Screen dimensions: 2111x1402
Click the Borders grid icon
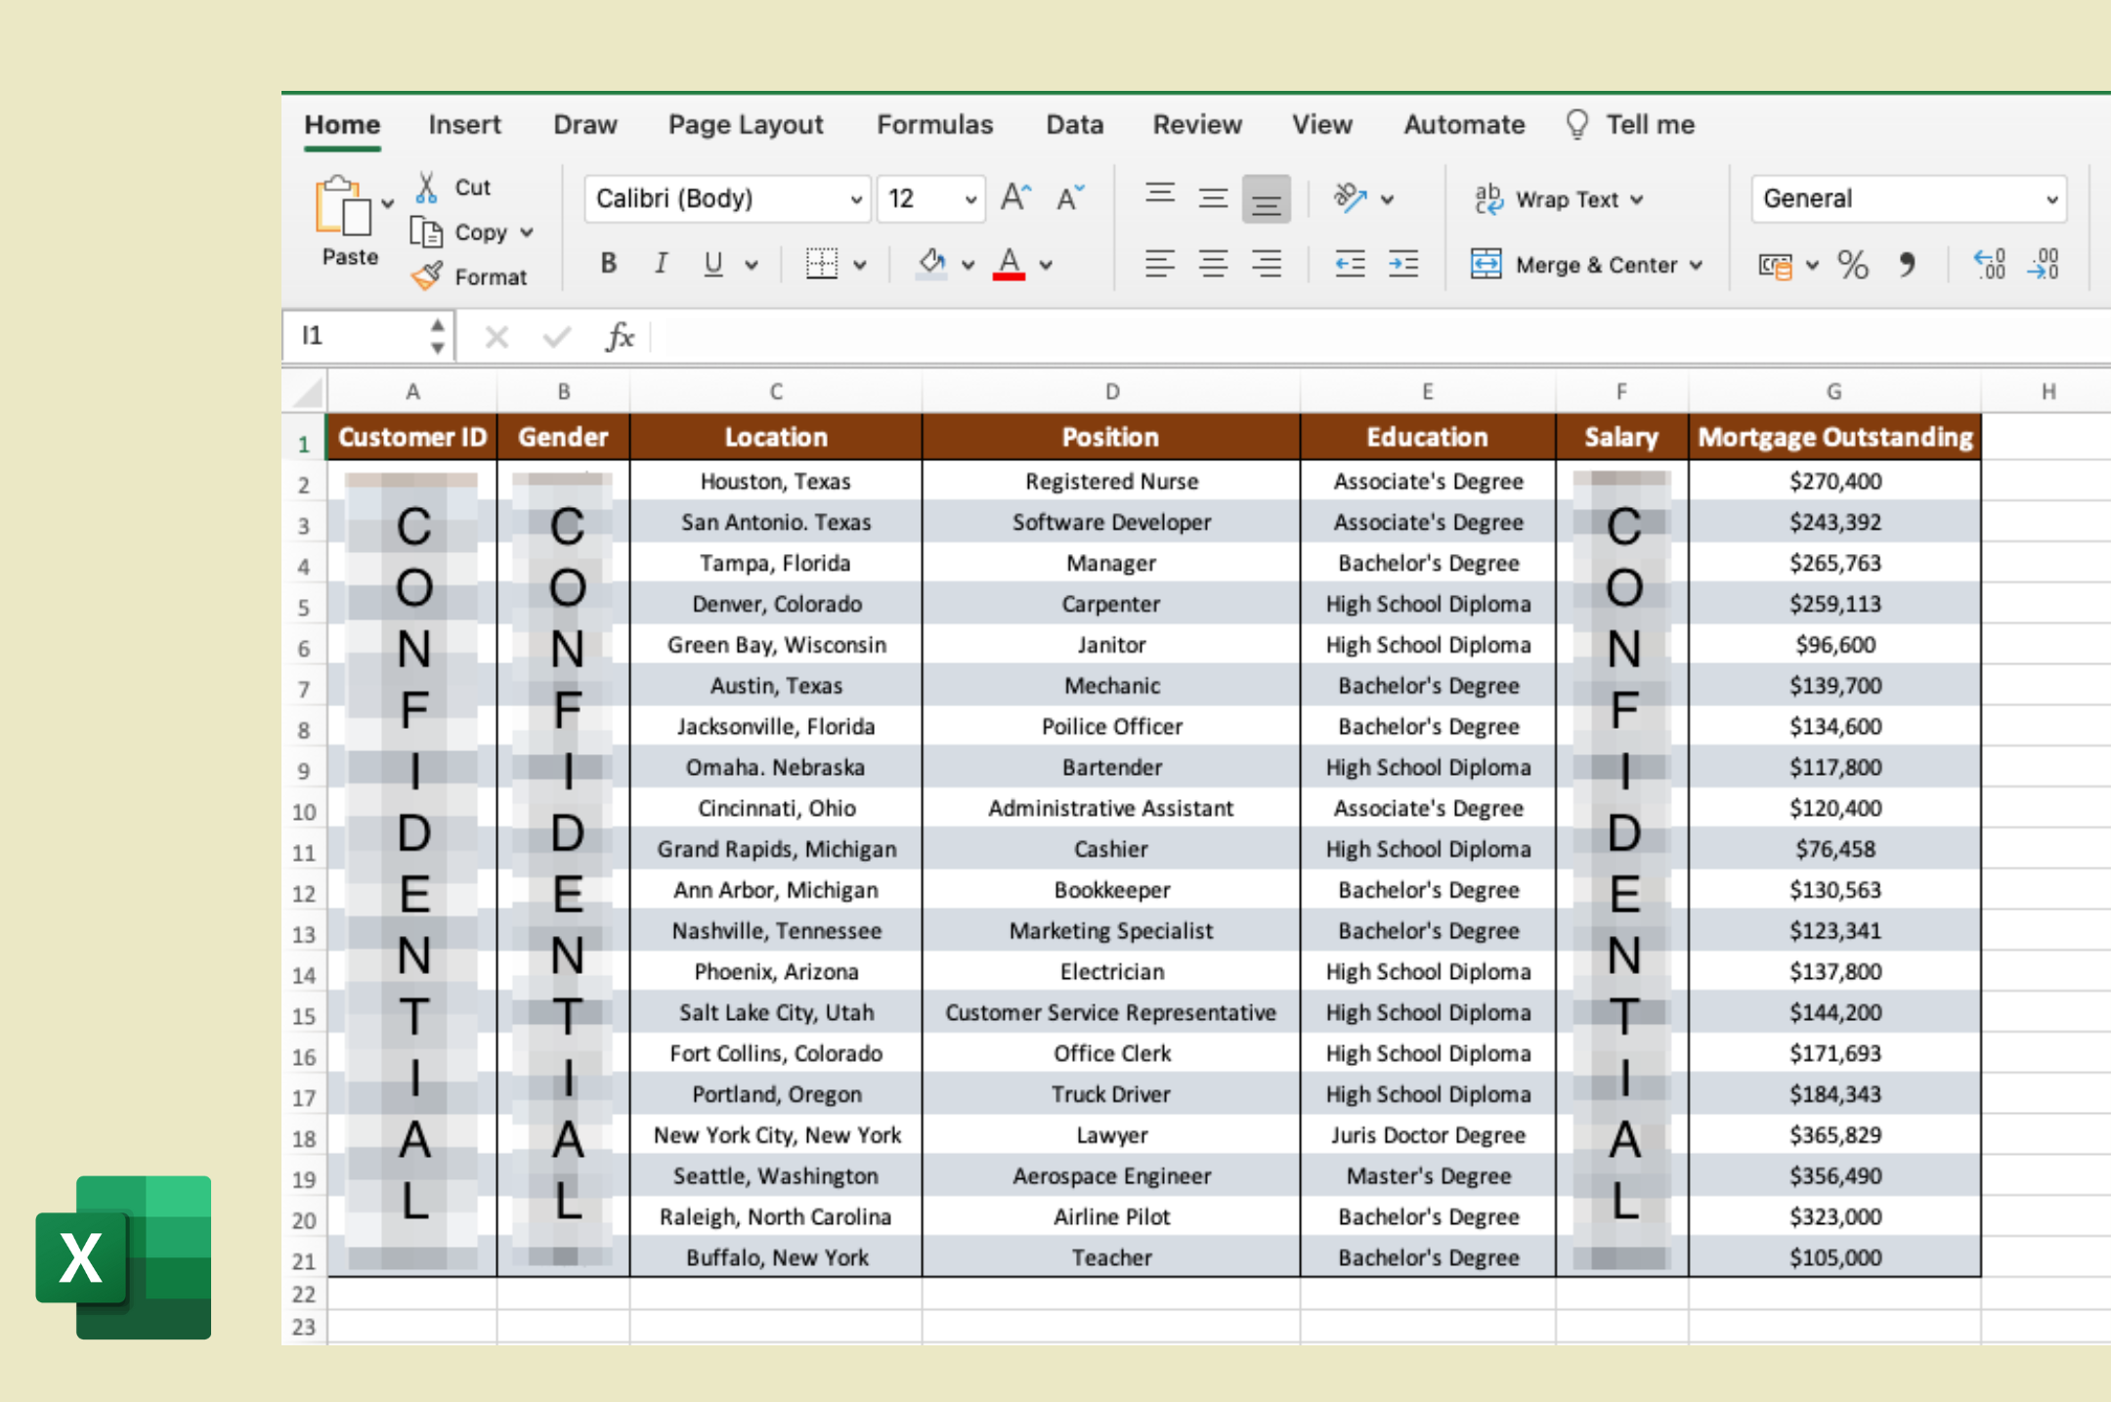pos(821,264)
